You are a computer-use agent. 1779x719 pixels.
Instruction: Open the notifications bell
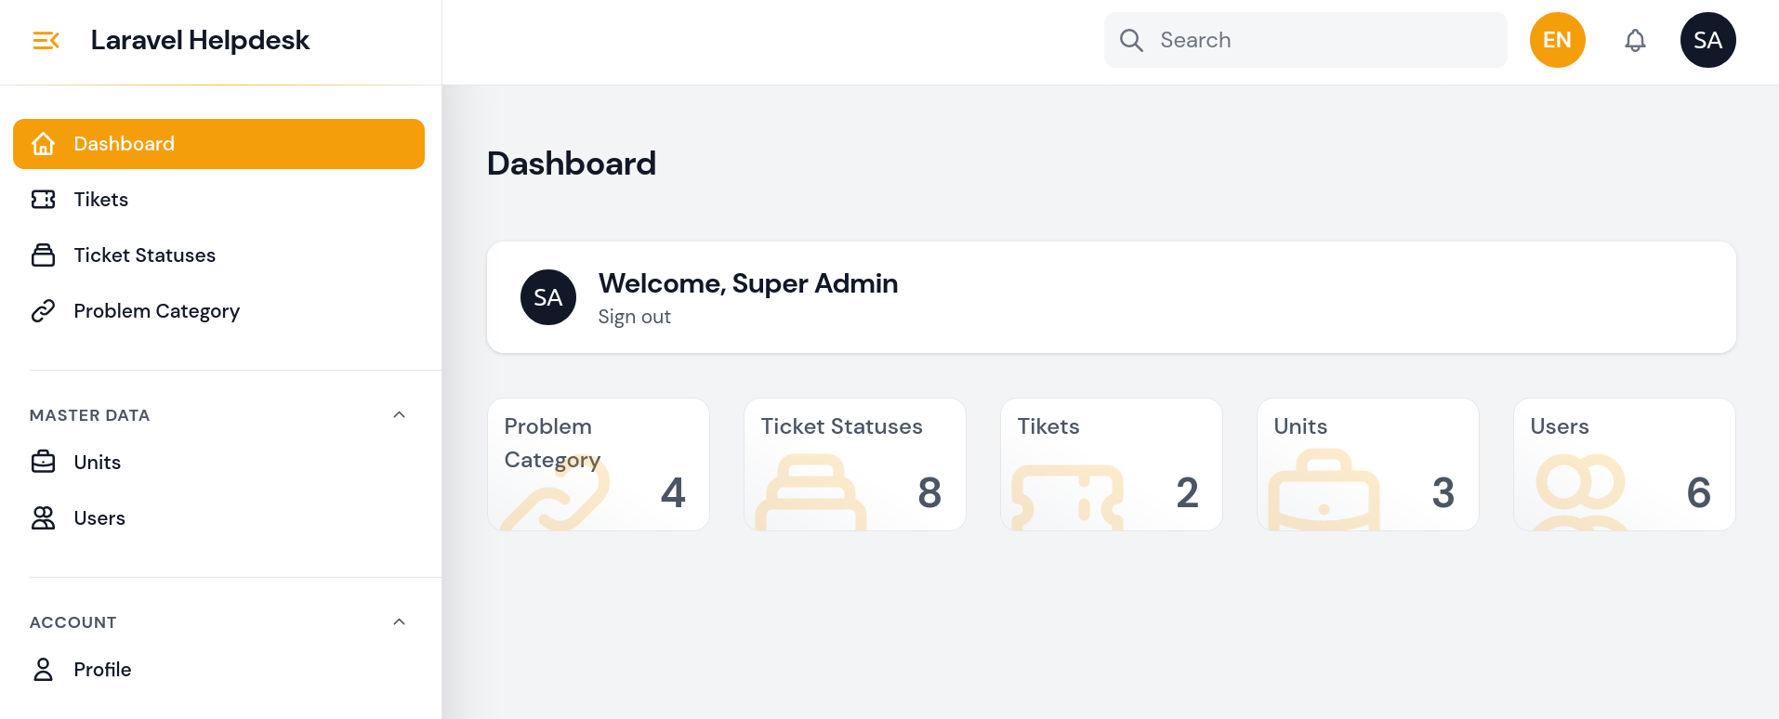[x=1635, y=40]
